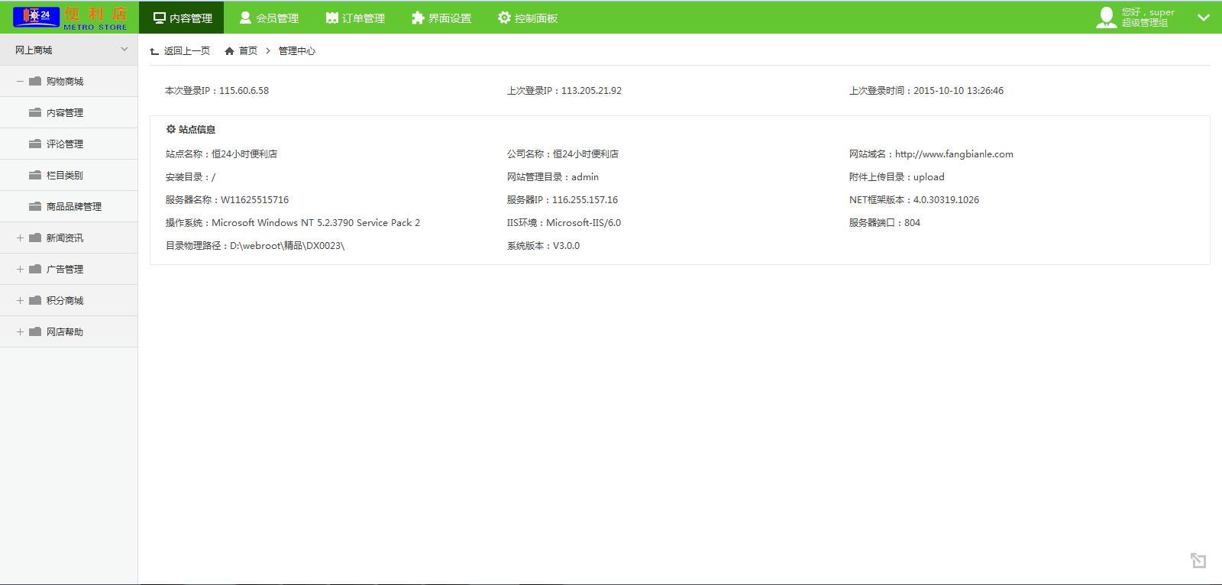The width and height of the screenshot is (1222, 585).
Task: Expand the 积分商城 tree node
Action: pos(20,300)
